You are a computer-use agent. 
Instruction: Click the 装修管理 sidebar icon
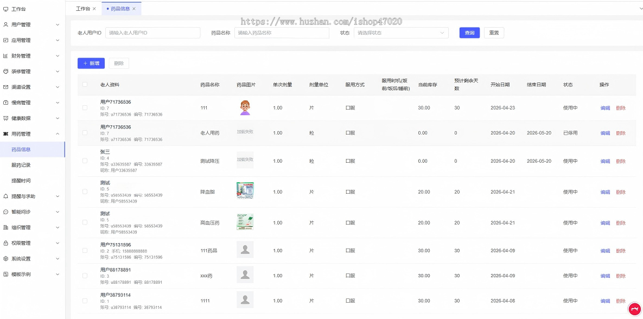click(6, 72)
